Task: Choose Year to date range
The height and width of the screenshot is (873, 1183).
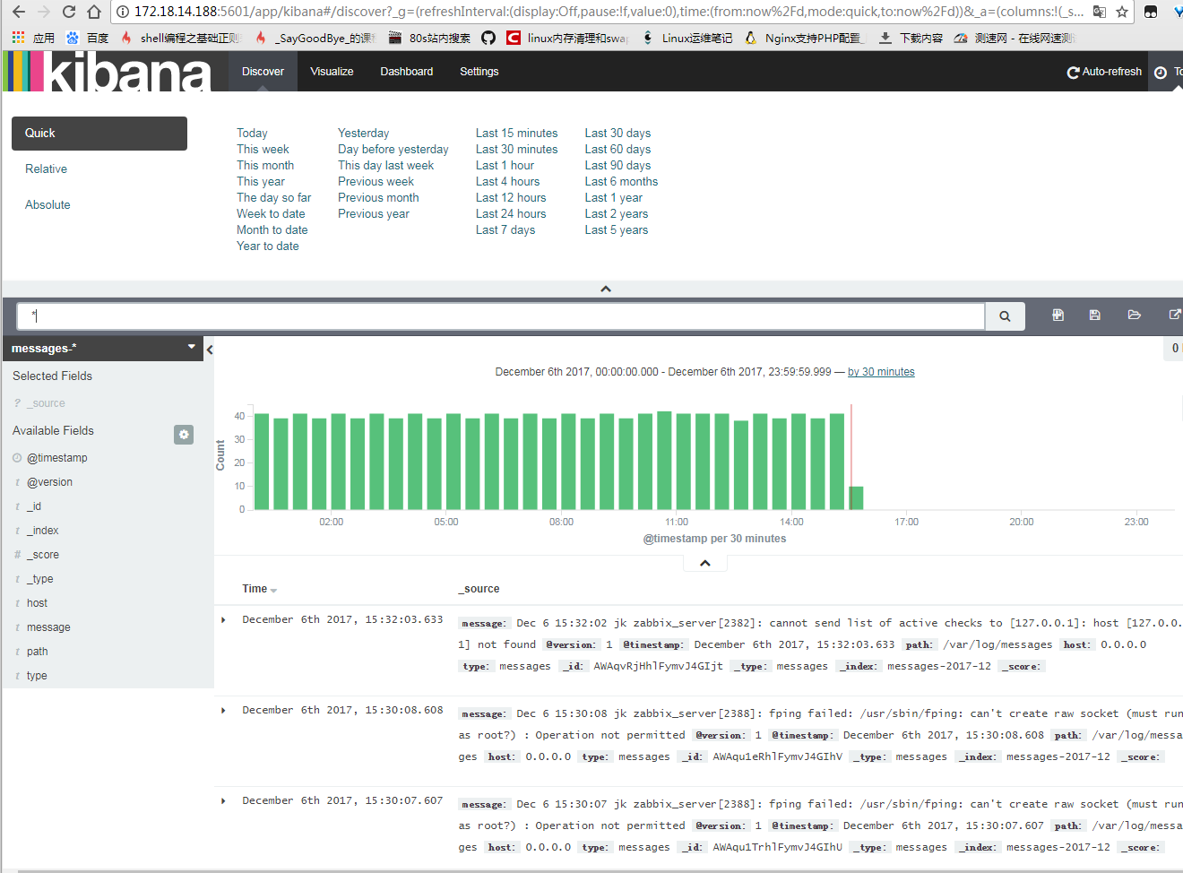Action: coord(268,246)
